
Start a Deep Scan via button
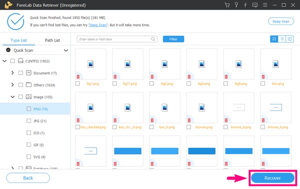(281, 21)
